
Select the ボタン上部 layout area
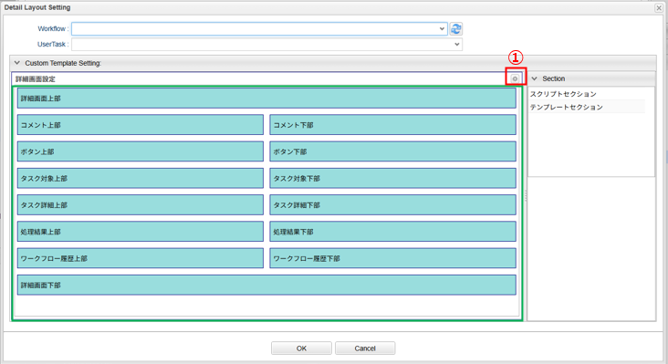141,151
